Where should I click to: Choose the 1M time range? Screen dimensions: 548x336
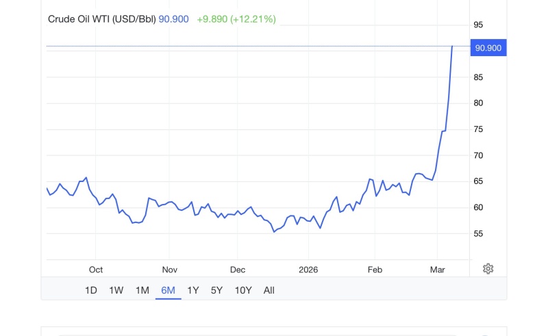[142, 290]
